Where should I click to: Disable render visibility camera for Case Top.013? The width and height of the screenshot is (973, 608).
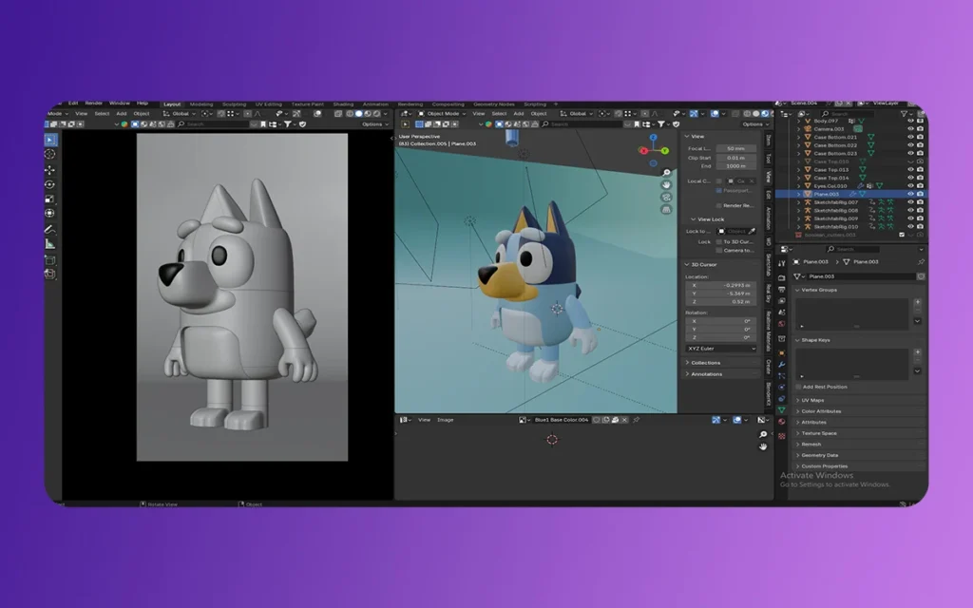921,170
